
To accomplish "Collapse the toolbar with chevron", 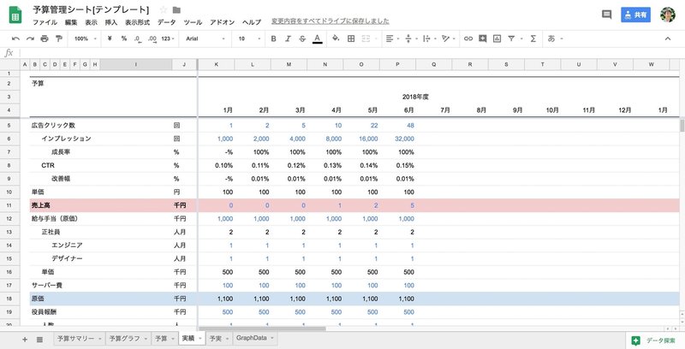I will [x=668, y=38].
